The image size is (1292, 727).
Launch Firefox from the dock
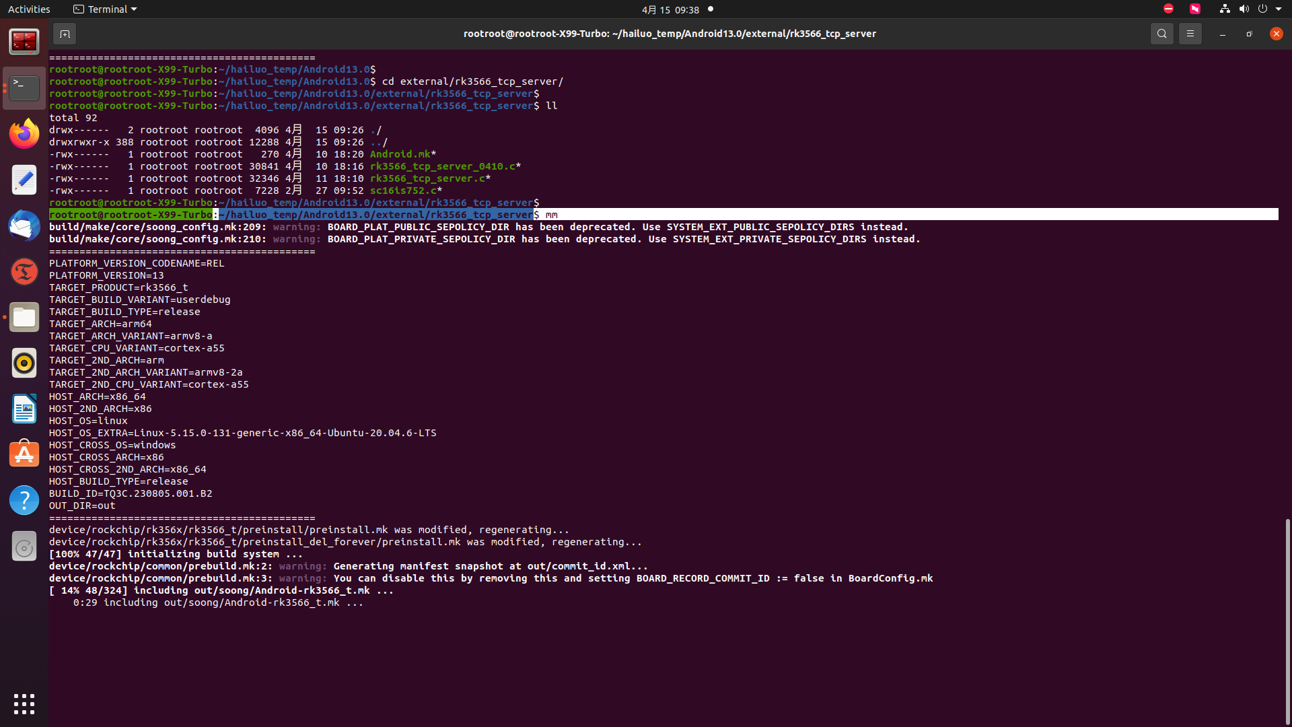tap(24, 134)
